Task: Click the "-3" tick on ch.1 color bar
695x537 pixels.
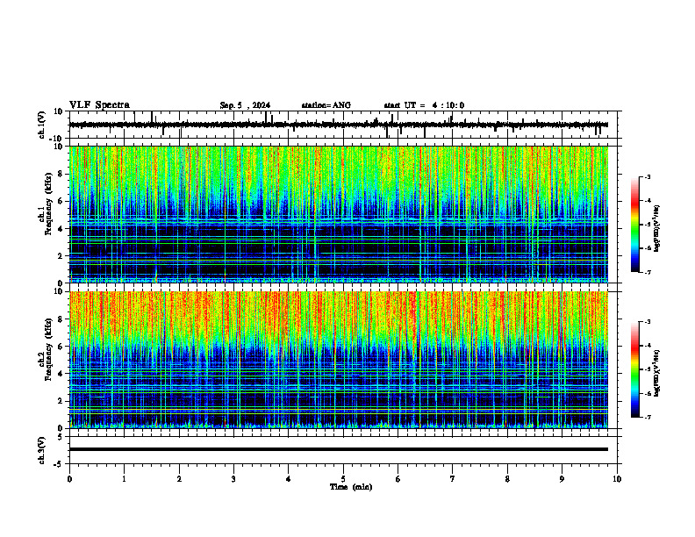Action: tap(647, 176)
